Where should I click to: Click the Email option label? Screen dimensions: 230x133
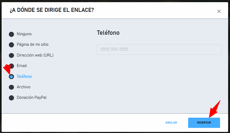pos(22,66)
